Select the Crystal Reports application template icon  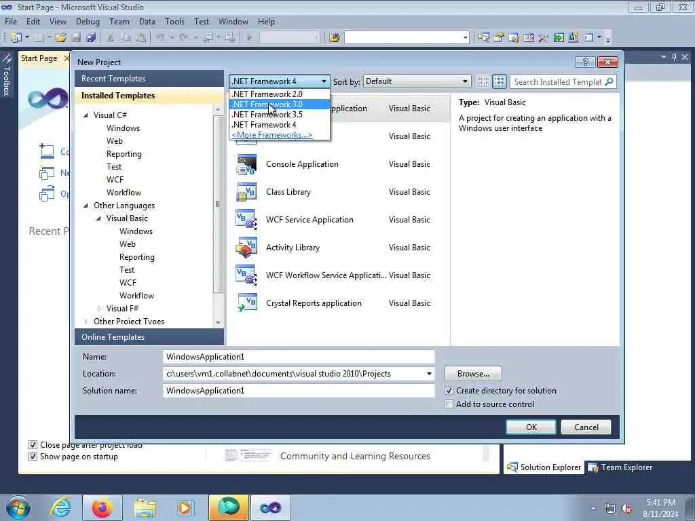click(x=246, y=303)
